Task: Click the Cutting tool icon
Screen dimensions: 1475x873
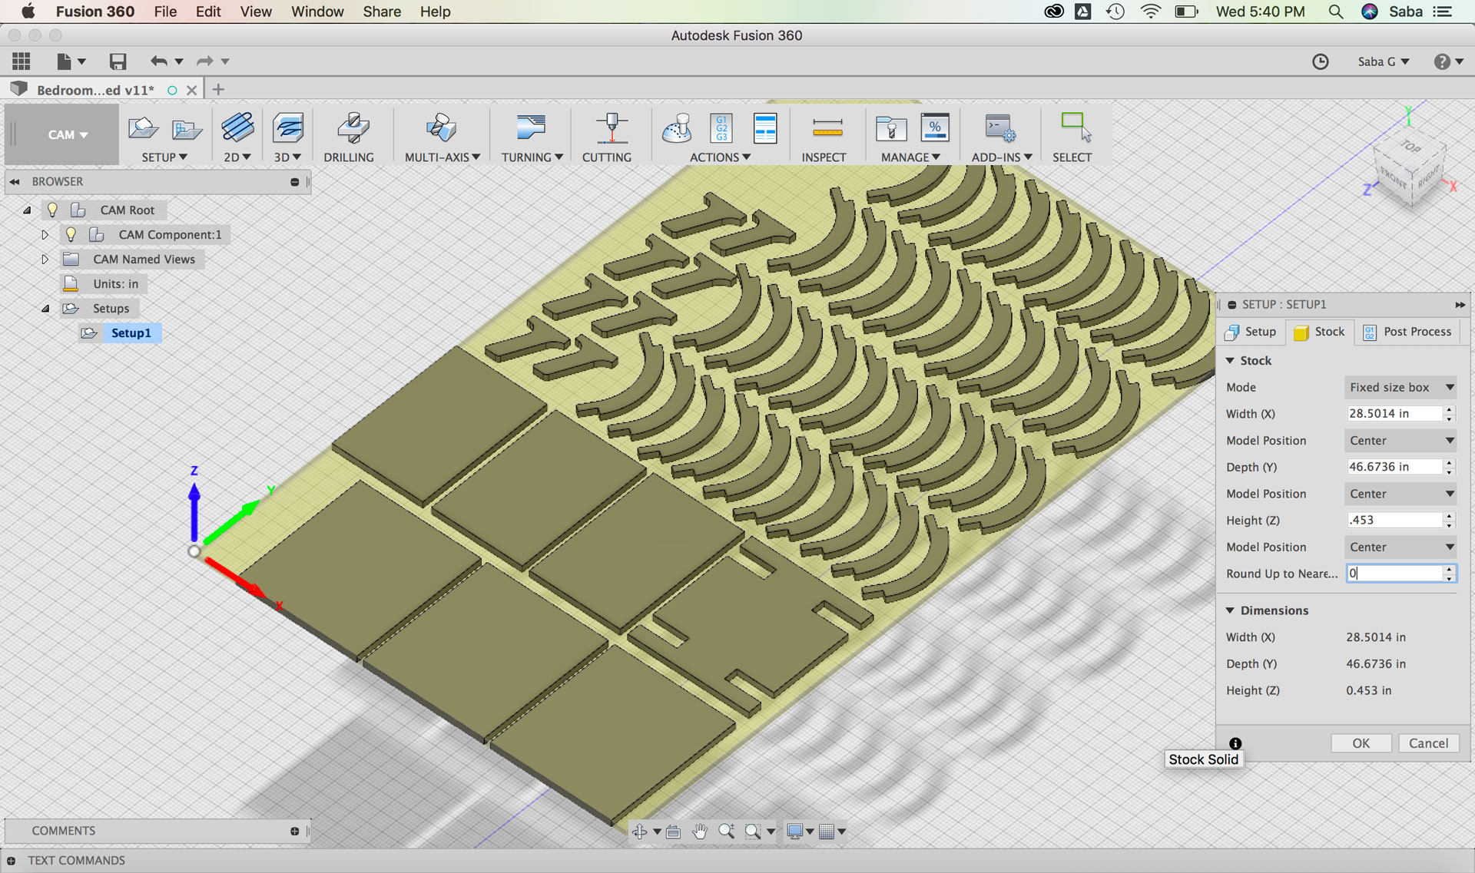Action: (x=611, y=127)
